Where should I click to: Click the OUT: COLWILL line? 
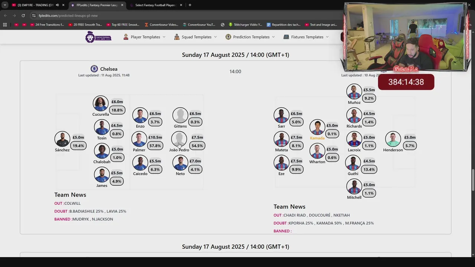tap(67, 203)
